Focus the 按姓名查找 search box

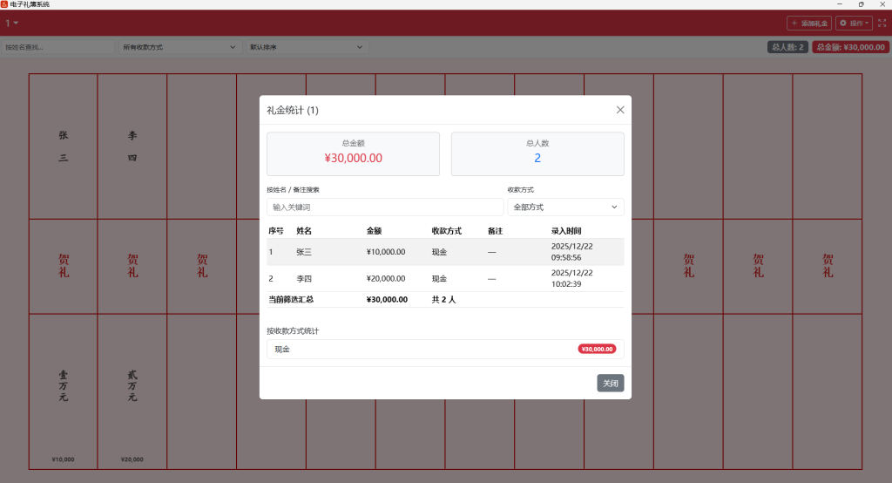pos(58,47)
